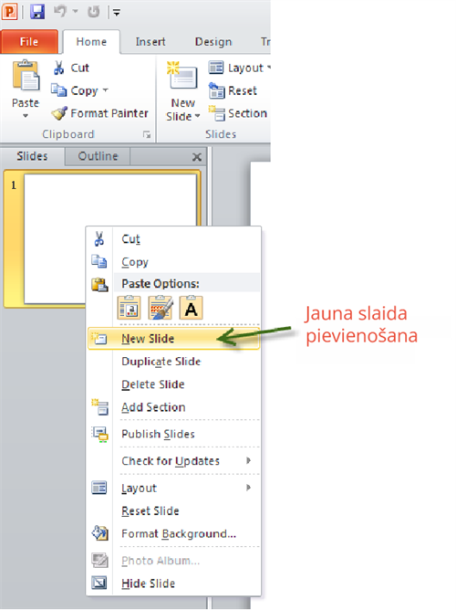
Task: Open the Undo history dropdown arrow
Action: point(75,12)
